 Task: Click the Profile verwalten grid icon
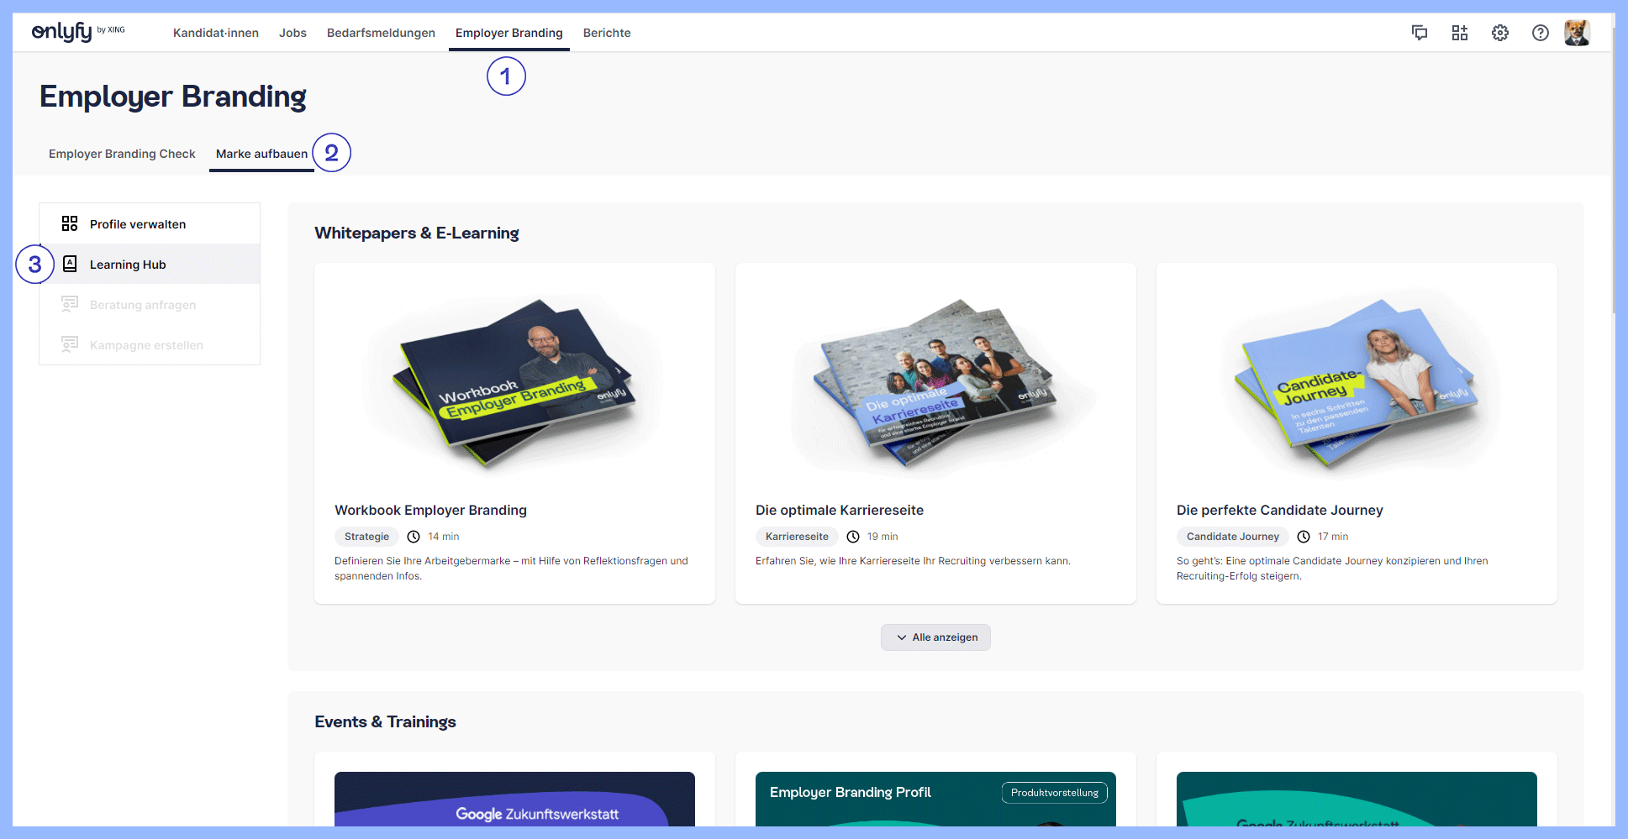(70, 223)
